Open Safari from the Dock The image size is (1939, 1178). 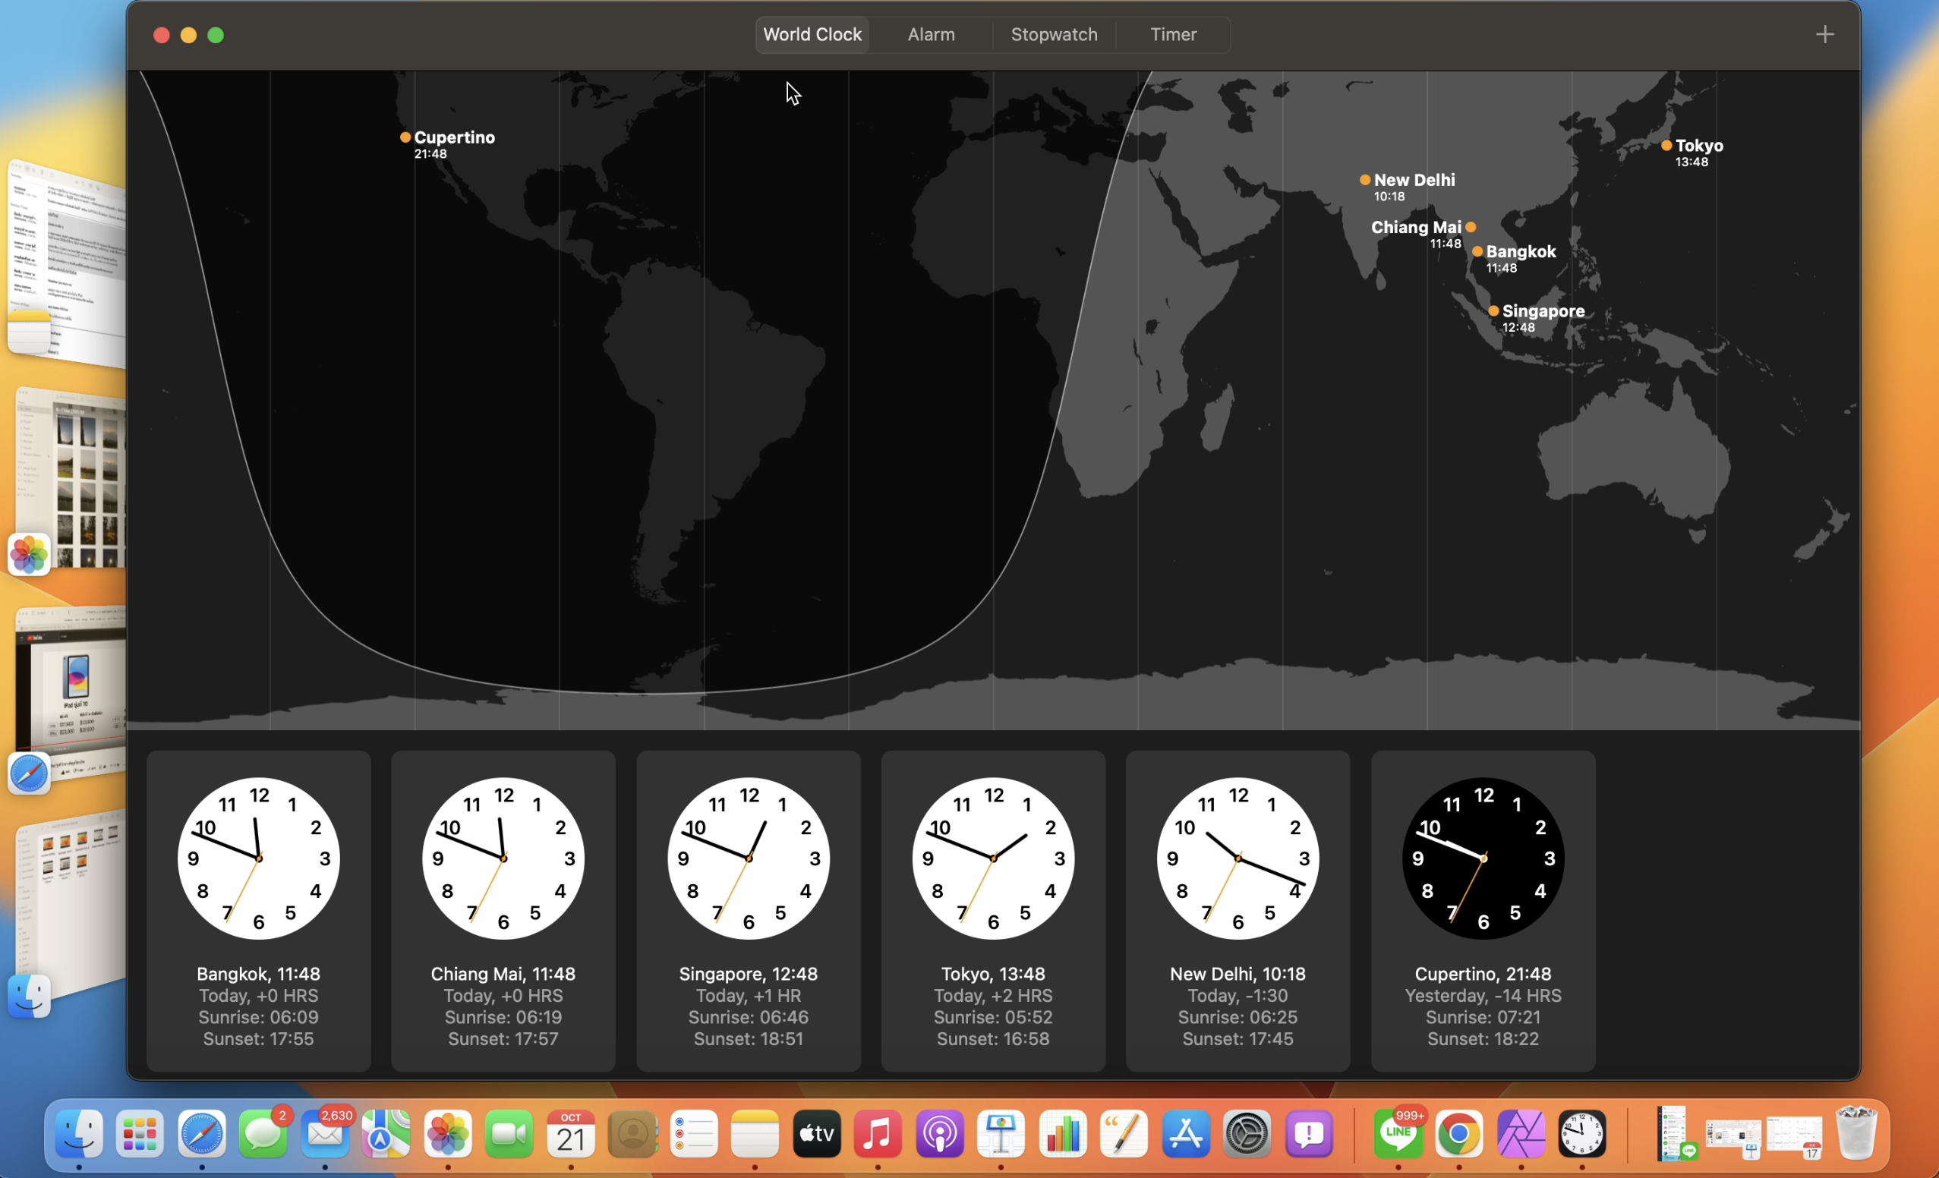pos(201,1134)
